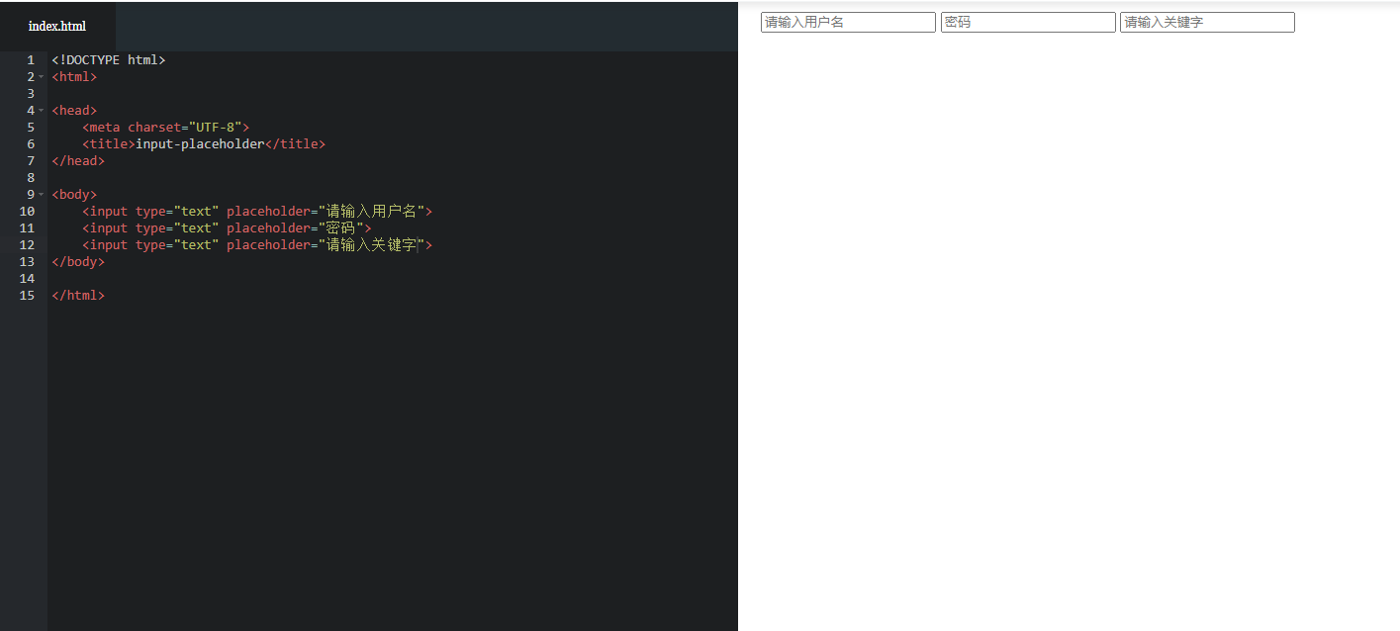Viewport: 1400px width, 631px height.
Task: Click the title input-placeholder code line
Action: (x=204, y=143)
